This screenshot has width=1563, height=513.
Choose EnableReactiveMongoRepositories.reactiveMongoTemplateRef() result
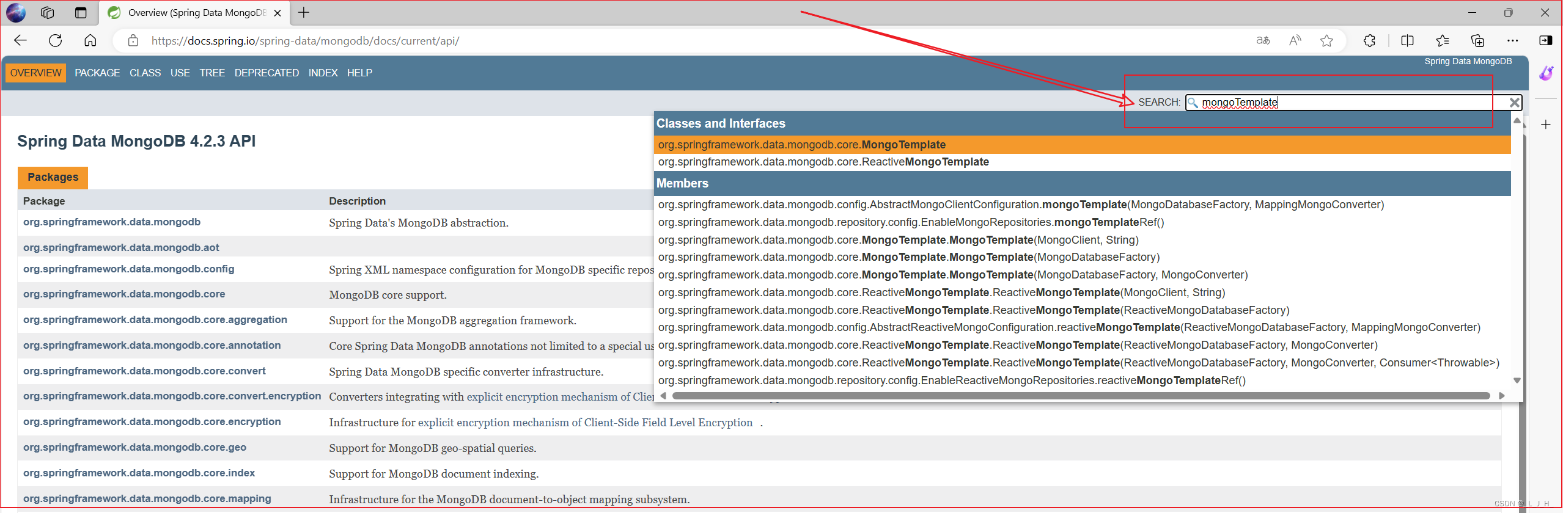(x=1083, y=380)
